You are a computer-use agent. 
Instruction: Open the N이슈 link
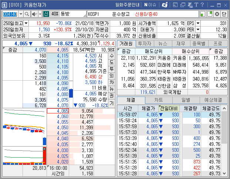(x=150, y=5)
